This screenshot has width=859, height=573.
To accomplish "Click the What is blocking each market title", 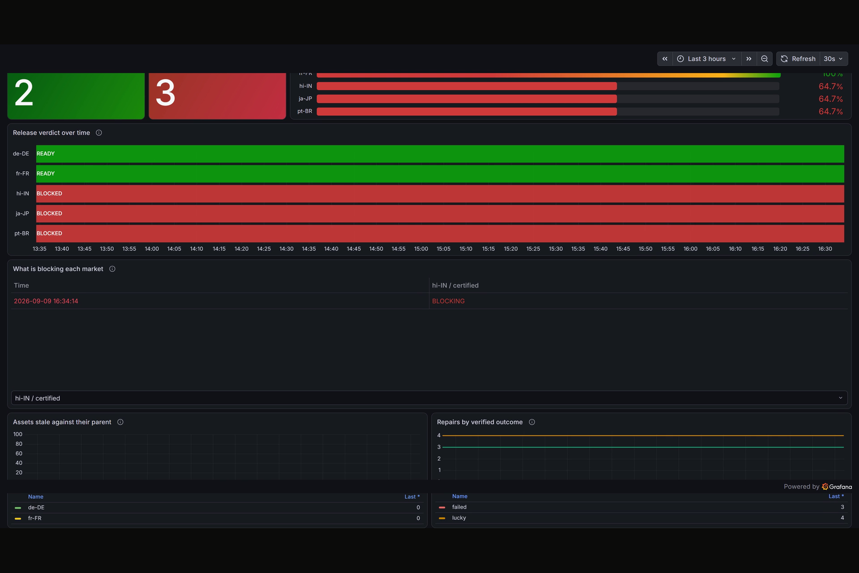I will tap(58, 269).
